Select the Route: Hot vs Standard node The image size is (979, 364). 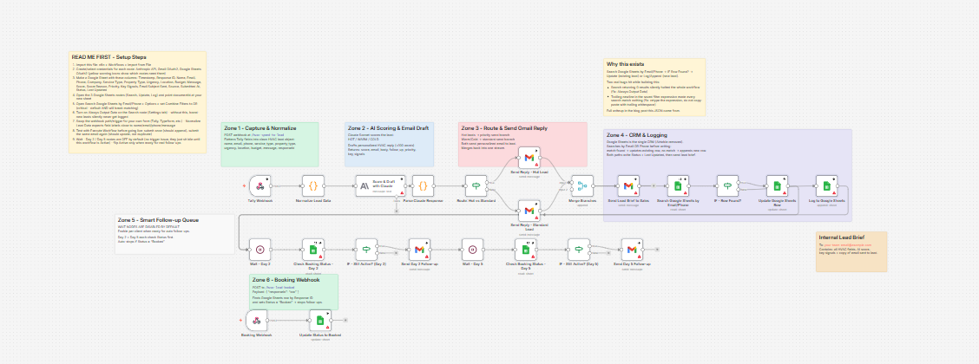pyautogui.click(x=476, y=185)
